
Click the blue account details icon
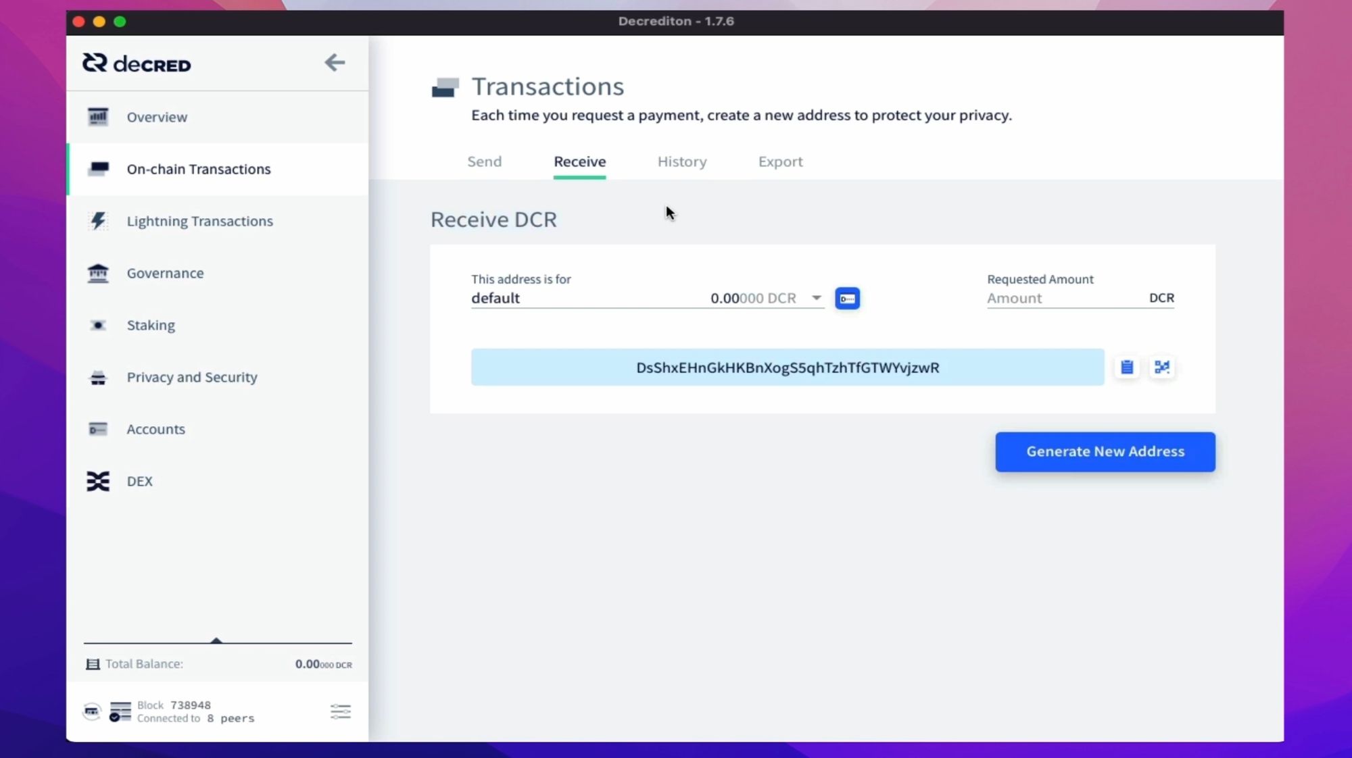[x=847, y=298]
